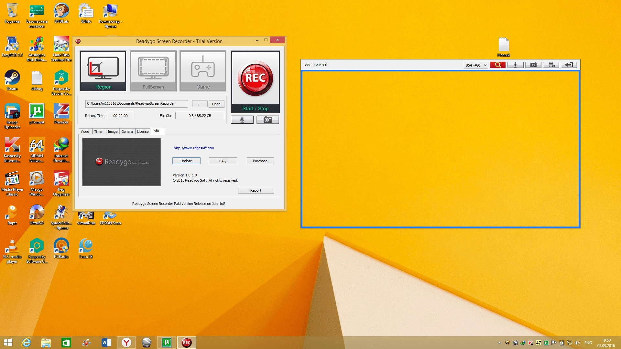Select the Game capture mode
This screenshot has height=349, width=621.
click(x=203, y=71)
